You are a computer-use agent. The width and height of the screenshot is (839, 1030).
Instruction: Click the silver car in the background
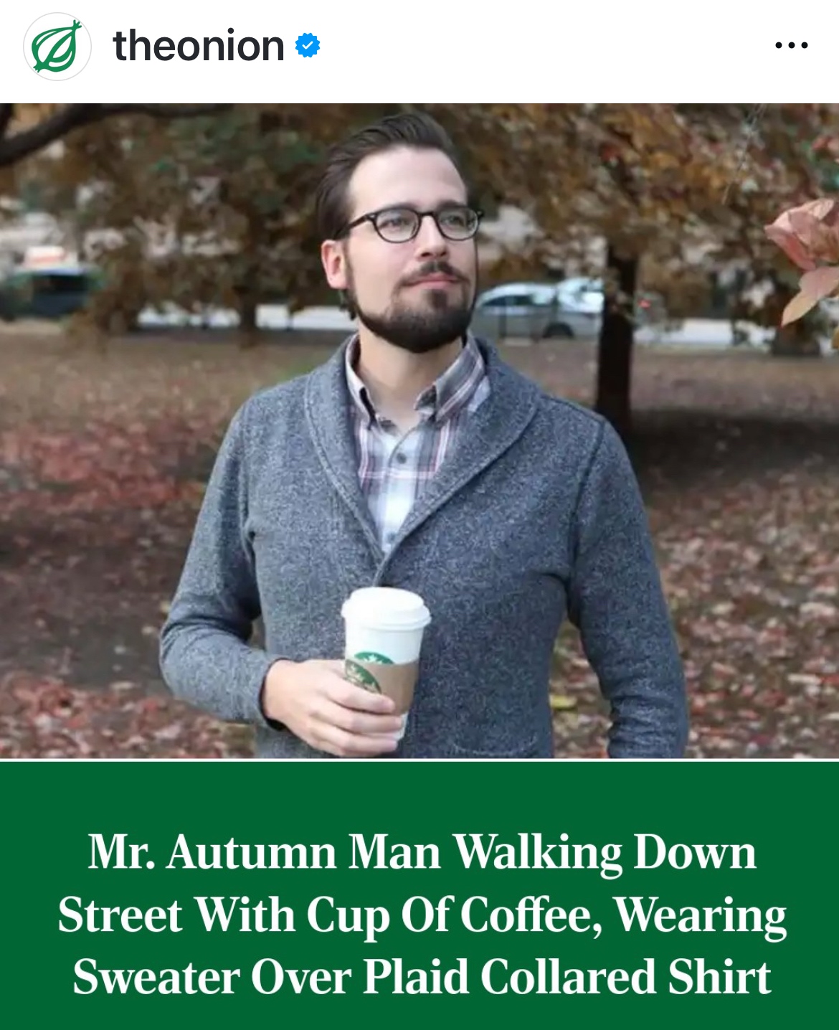538,308
